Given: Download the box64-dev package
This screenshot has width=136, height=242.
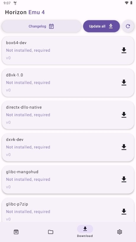Looking at the screenshot, I should tap(124, 50).
